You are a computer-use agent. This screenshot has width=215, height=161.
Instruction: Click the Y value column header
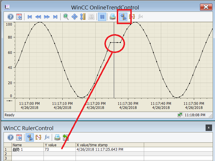click(60, 145)
